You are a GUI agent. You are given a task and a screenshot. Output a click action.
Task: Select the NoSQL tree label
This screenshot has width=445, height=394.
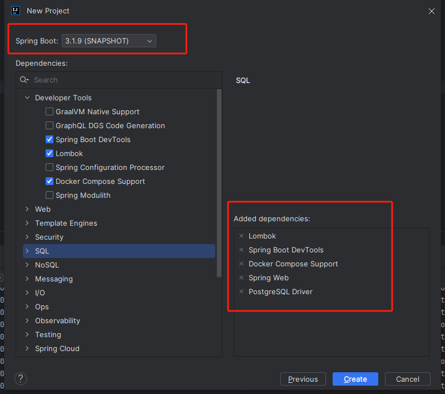point(47,265)
